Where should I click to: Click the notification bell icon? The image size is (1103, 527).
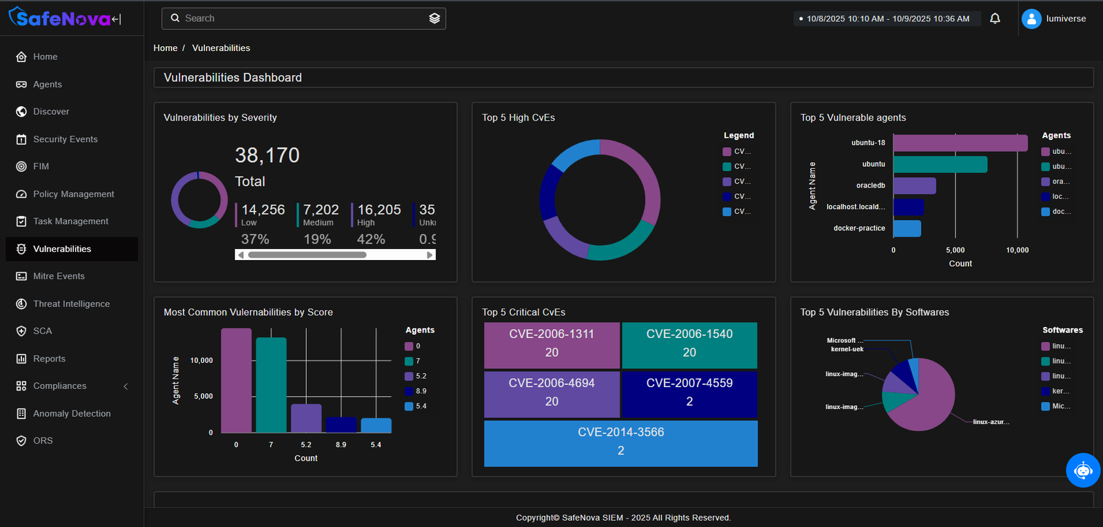(995, 19)
